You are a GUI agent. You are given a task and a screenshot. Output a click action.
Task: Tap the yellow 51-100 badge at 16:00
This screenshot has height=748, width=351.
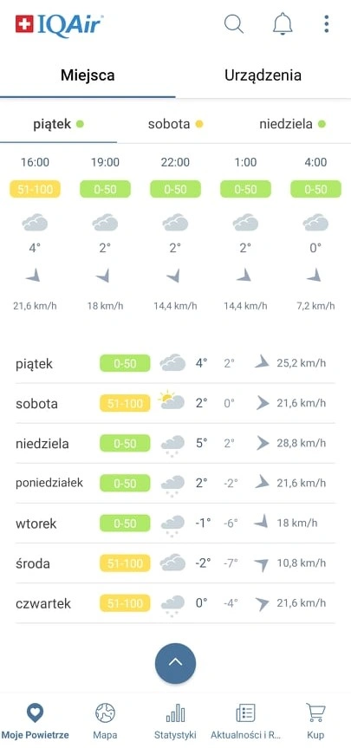pos(36,190)
